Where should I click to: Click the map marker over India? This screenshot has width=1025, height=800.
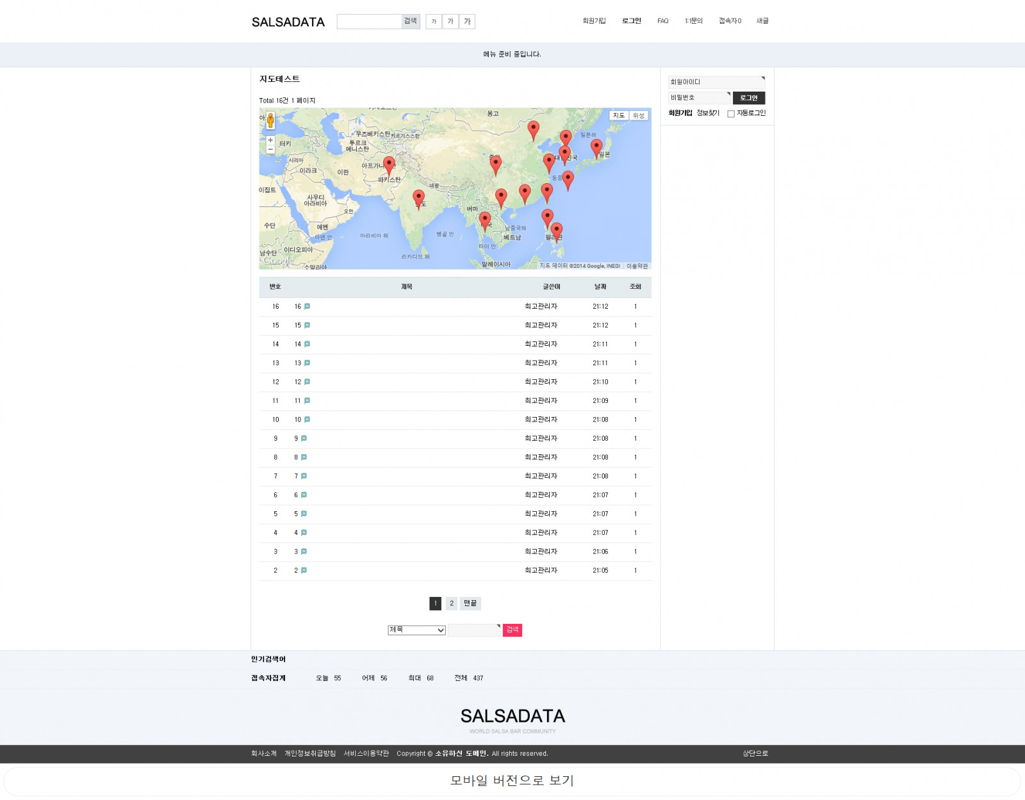[x=418, y=198]
